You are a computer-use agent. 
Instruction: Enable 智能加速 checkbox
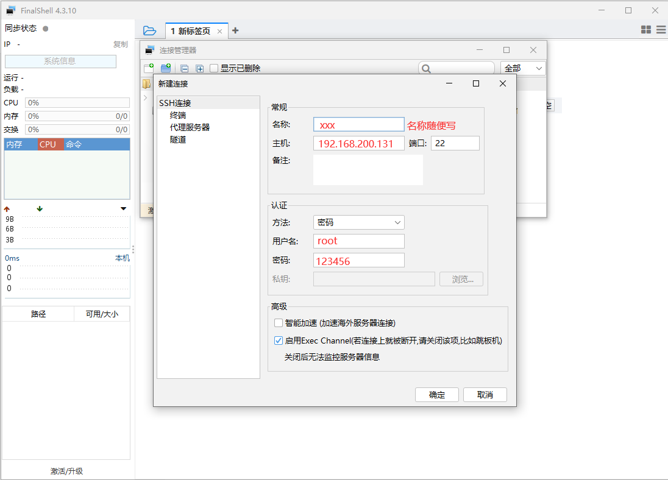(279, 323)
